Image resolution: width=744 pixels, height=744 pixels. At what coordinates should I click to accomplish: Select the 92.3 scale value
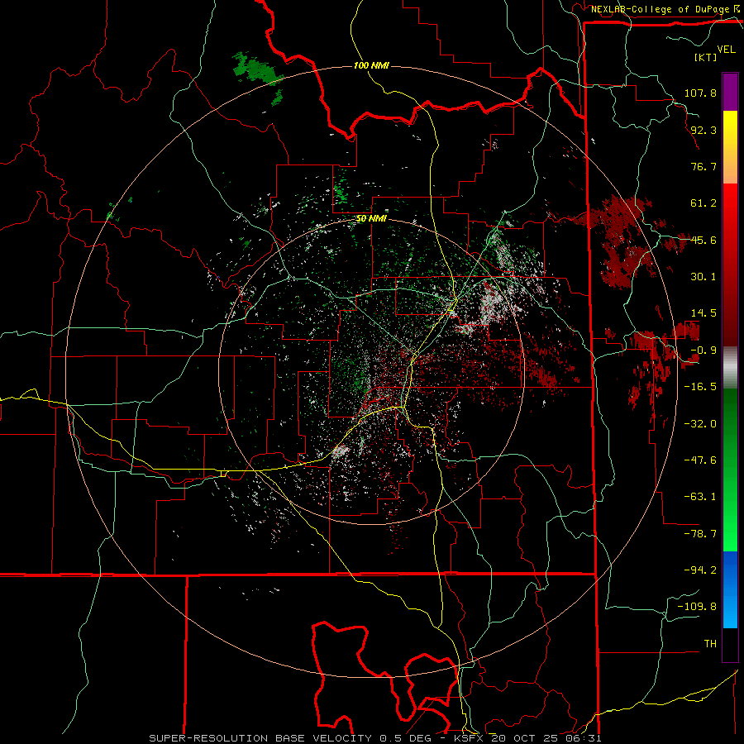click(703, 130)
